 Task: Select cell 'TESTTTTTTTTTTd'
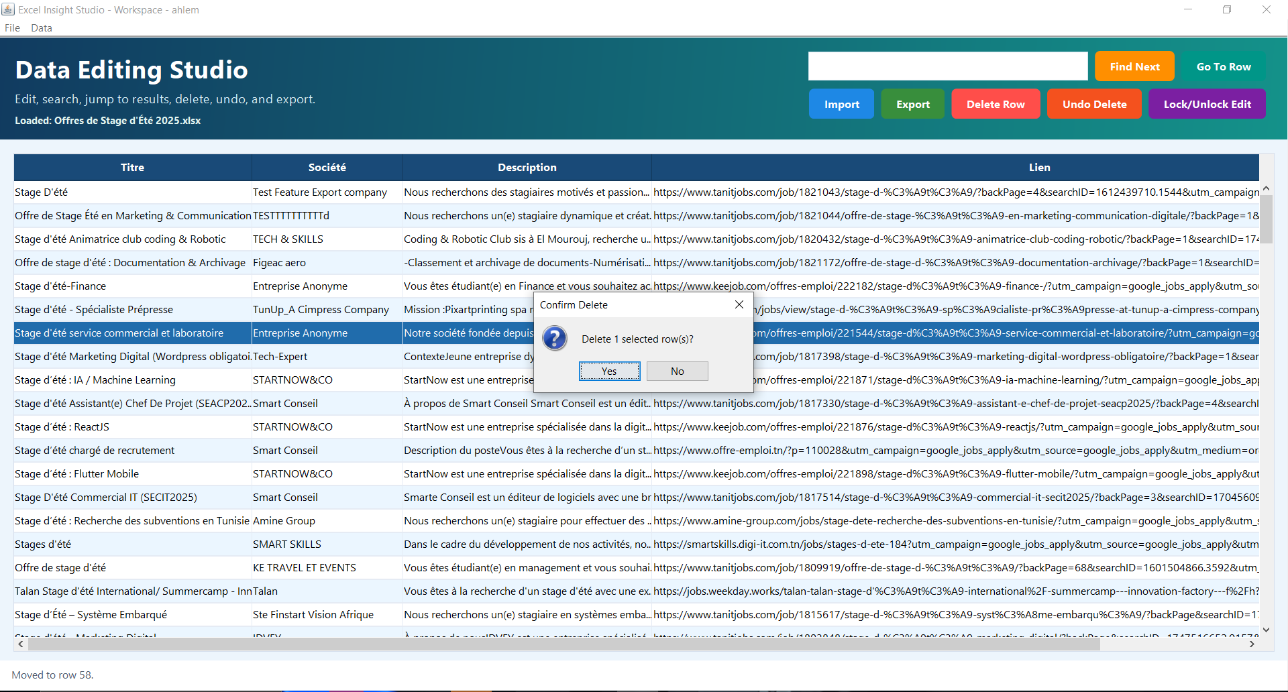[x=327, y=215]
